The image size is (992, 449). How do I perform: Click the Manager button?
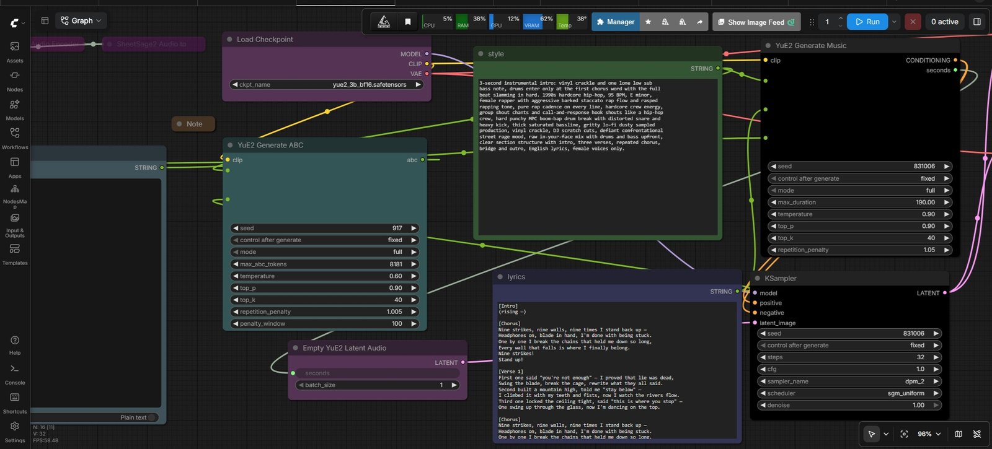pos(615,22)
